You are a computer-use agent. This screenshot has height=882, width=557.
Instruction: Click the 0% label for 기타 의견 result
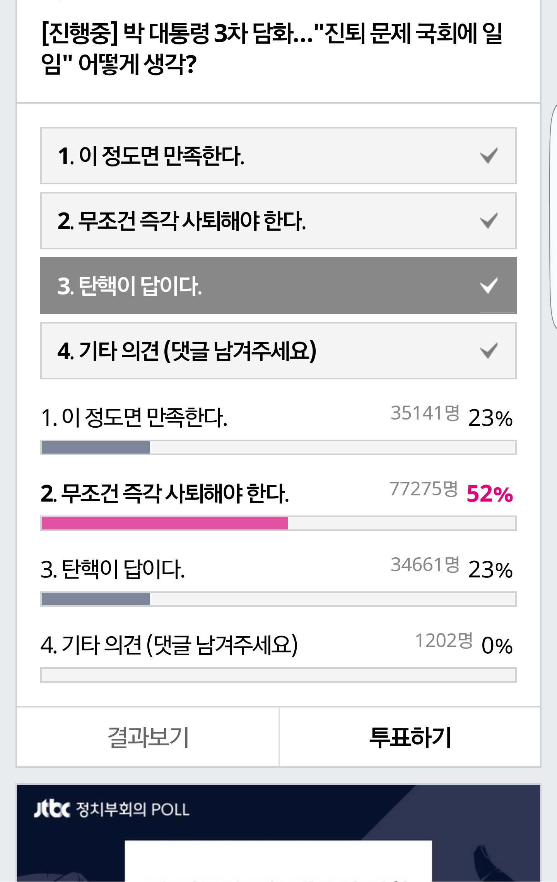(x=497, y=646)
